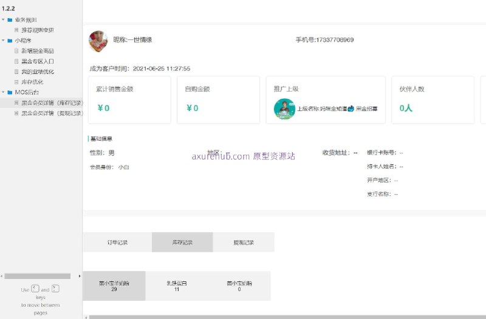Switch to the 订单记录 tab
486x319 pixels.
(x=117, y=242)
